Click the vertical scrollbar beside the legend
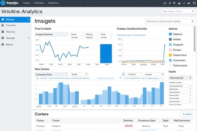Image resolution: width=197 pixels, height=131 pixels. click(x=195, y=39)
